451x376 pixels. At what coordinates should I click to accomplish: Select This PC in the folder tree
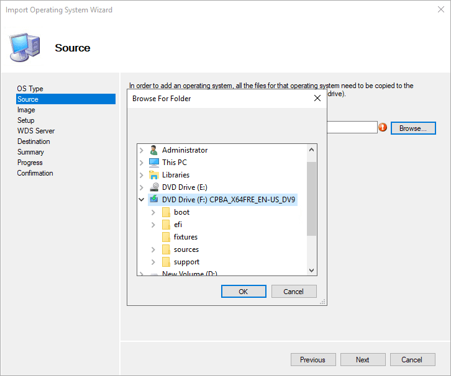[175, 163]
